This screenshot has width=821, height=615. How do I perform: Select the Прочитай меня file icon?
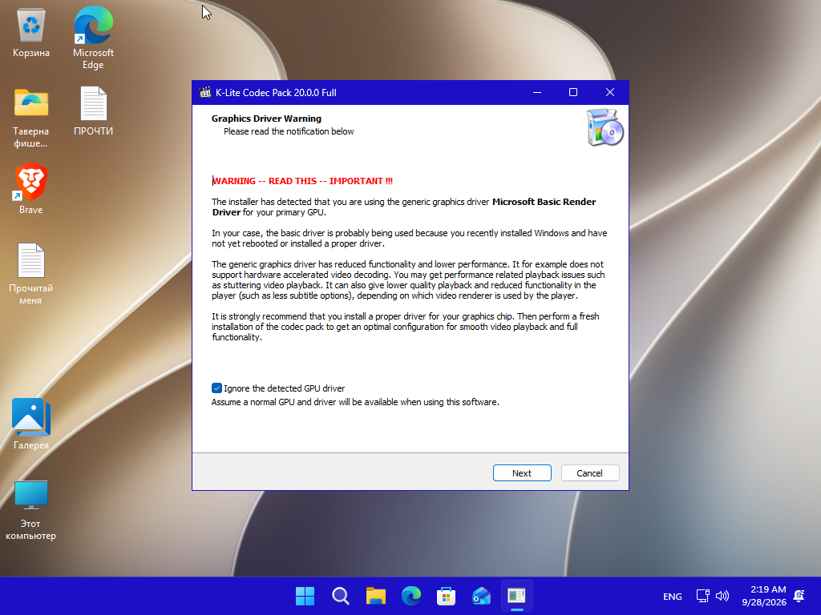(31, 274)
